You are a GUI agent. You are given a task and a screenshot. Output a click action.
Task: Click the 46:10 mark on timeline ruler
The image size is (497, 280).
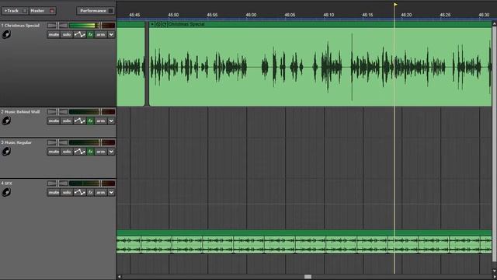pos(328,15)
